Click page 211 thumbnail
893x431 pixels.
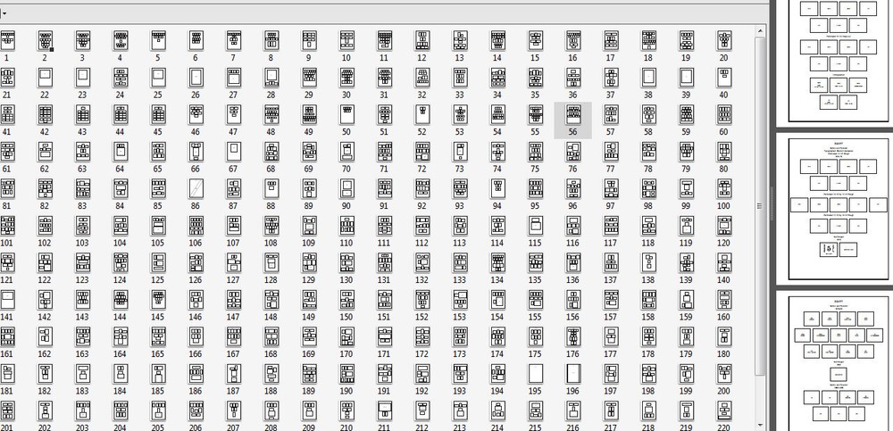pos(384,410)
